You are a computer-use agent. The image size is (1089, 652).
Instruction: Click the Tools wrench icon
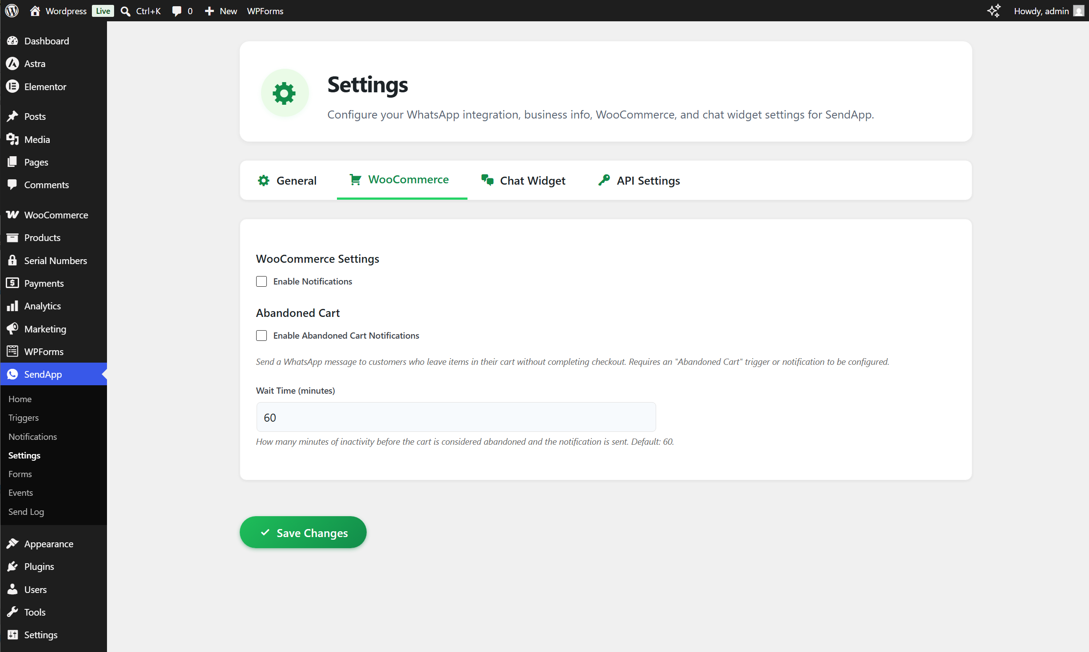click(x=12, y=612)
